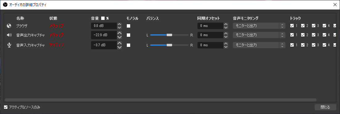This screenshot has height=114, width=340.
Task: Uncheck track 3 for 音声入力キャプチャ
Action: [313, 45]
